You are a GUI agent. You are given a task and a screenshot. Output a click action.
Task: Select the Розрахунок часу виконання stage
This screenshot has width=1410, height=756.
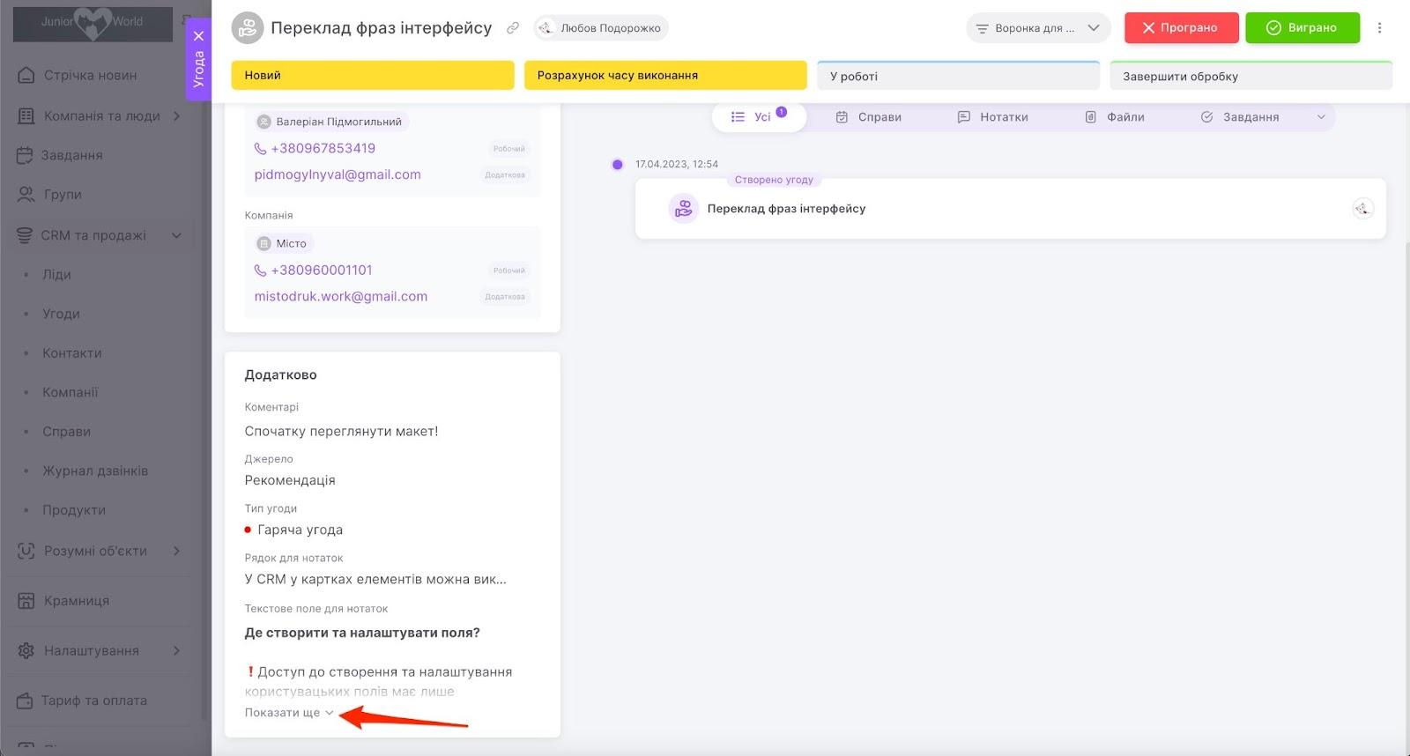coord(665,76)
